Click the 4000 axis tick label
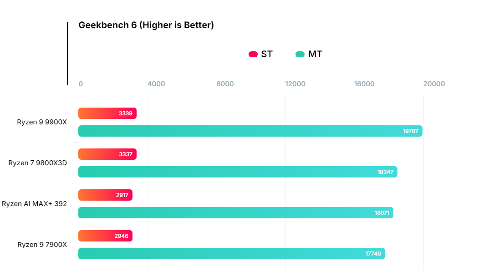The height and width of the screenshot is (276, 504). [x=156, y=84]
